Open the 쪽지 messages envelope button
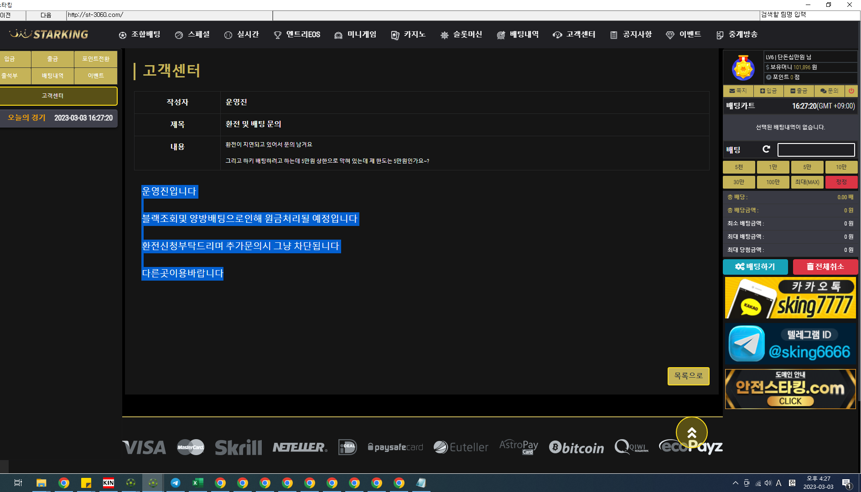The image size is (861, 492). click(738, 91)
